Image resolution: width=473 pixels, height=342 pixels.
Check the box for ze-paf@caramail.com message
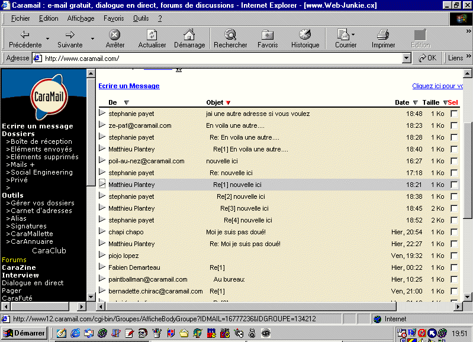[454, 125]
